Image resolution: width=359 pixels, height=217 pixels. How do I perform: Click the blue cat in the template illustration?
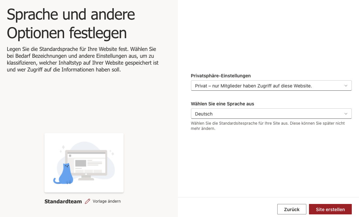[x=65, y=175]
